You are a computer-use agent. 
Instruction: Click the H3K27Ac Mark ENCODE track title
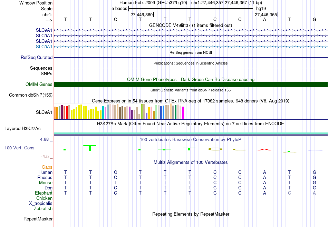[191, 124]
